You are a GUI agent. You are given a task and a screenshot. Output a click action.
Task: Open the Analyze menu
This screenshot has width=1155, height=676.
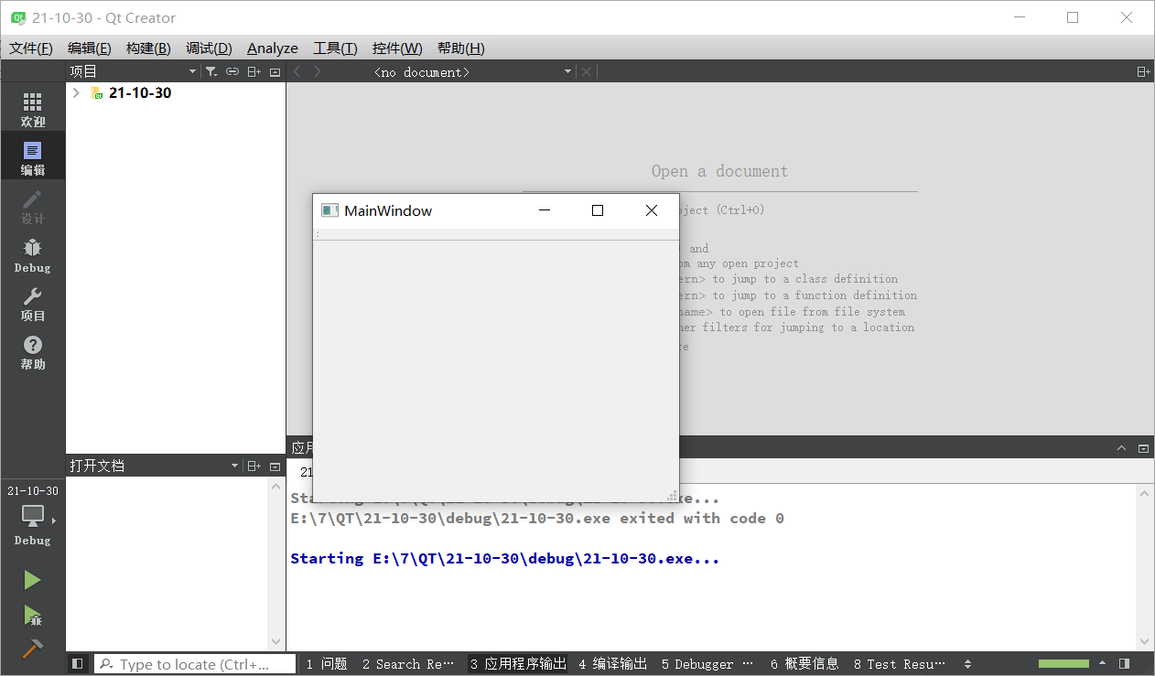point(273,48)
